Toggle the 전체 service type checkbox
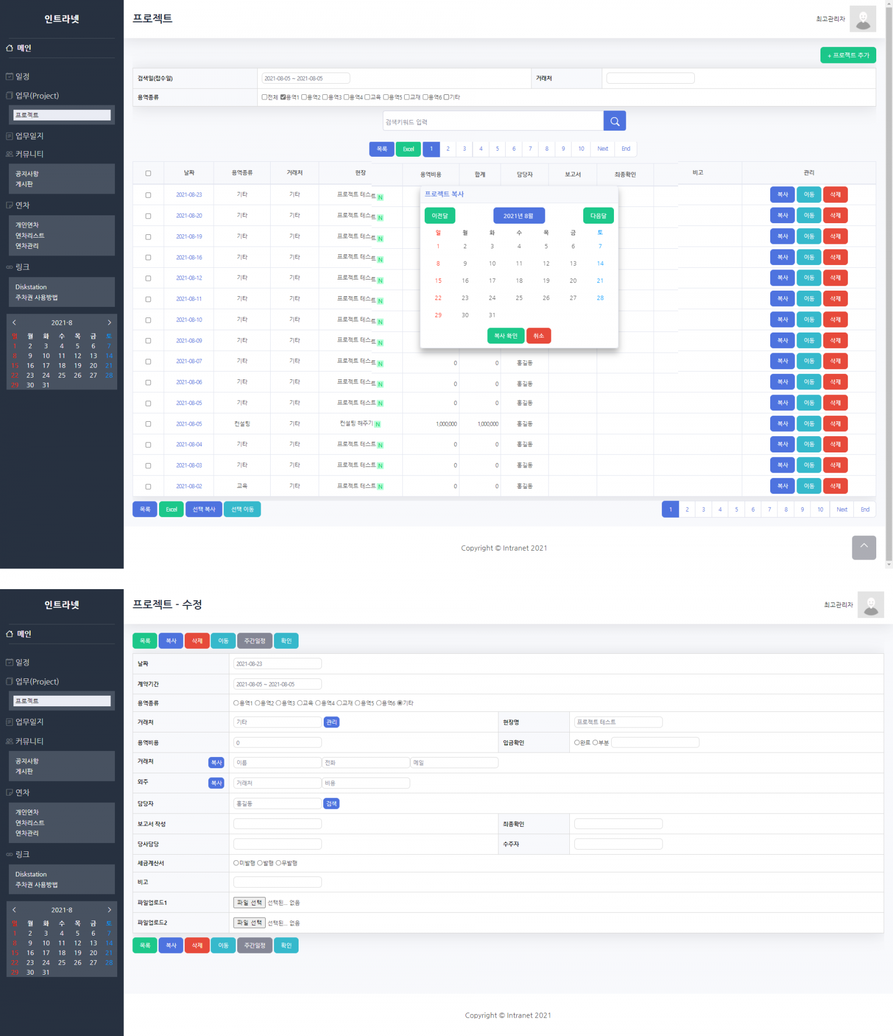The image size is (893, 1036). click(x=265, y=97)
